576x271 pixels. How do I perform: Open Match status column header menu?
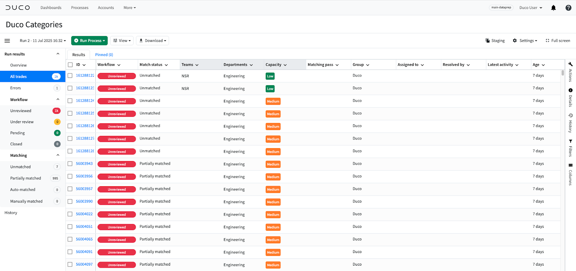(x=166, y=65)
